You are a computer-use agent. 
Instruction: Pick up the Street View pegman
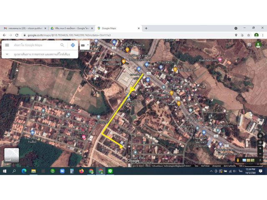coord(238,160)
